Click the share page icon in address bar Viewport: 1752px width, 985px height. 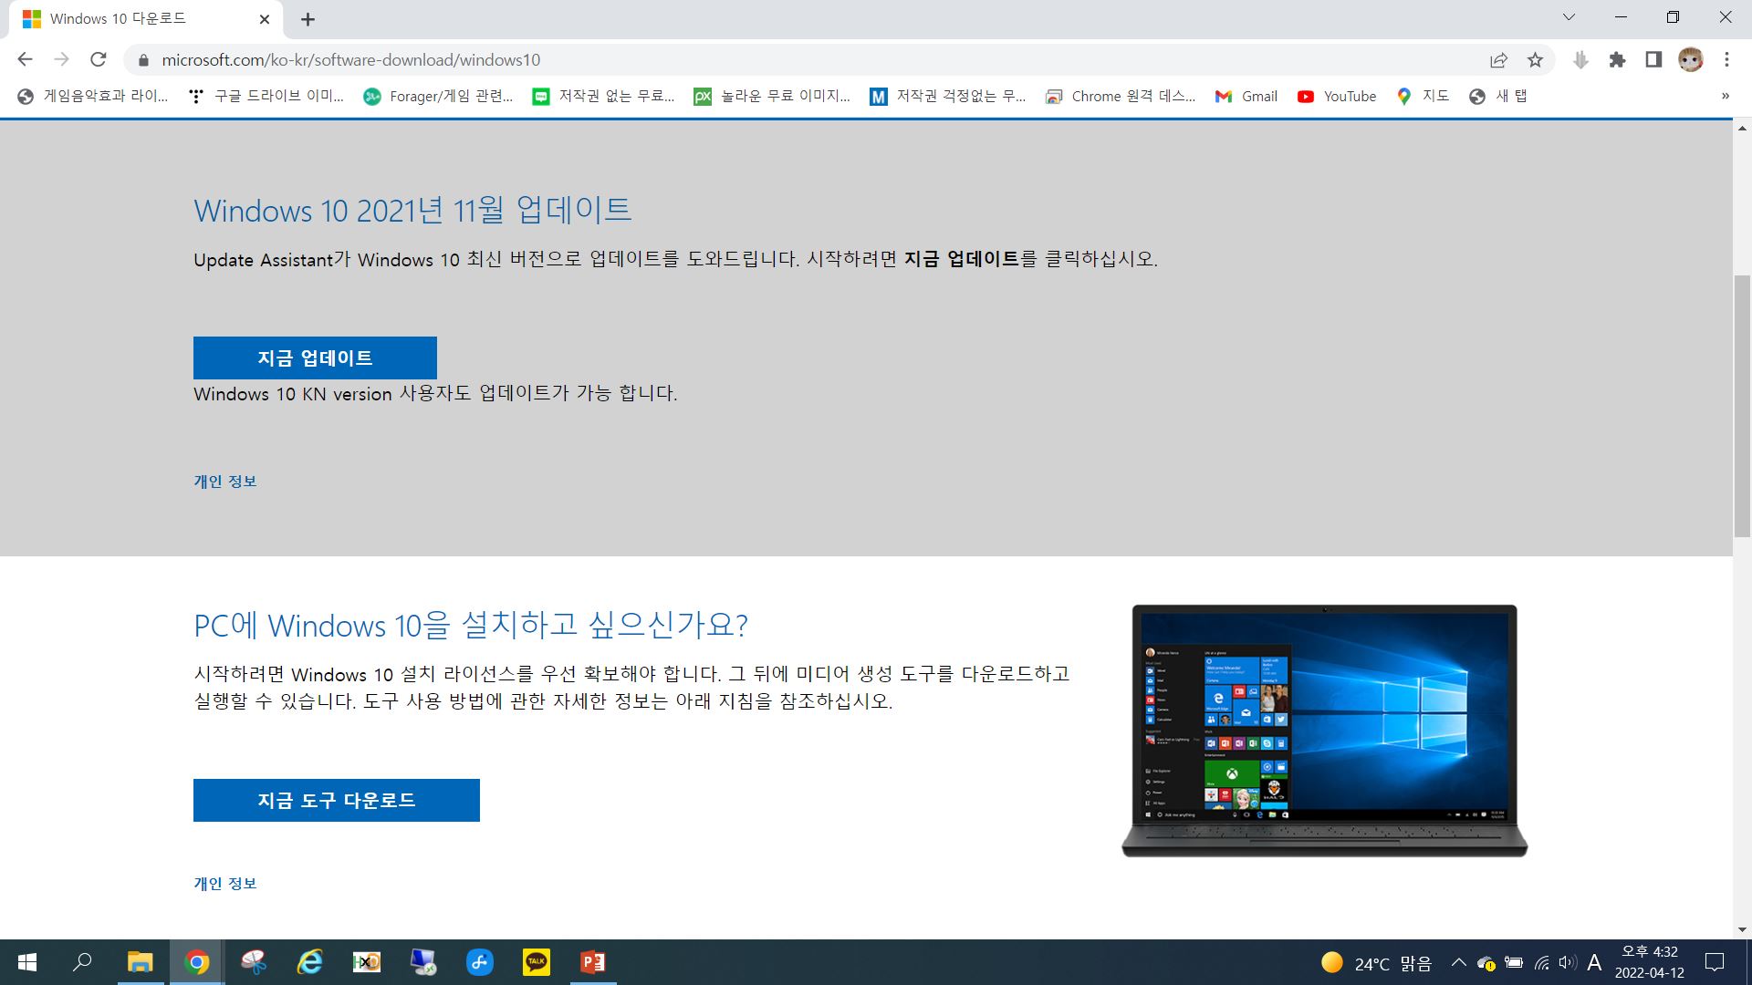click(1498, 60)
